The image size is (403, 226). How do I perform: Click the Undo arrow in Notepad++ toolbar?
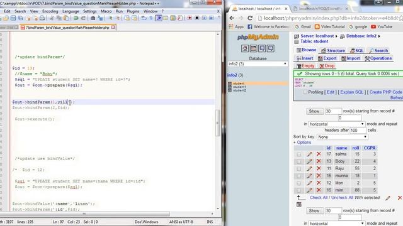tap(76, 18)
